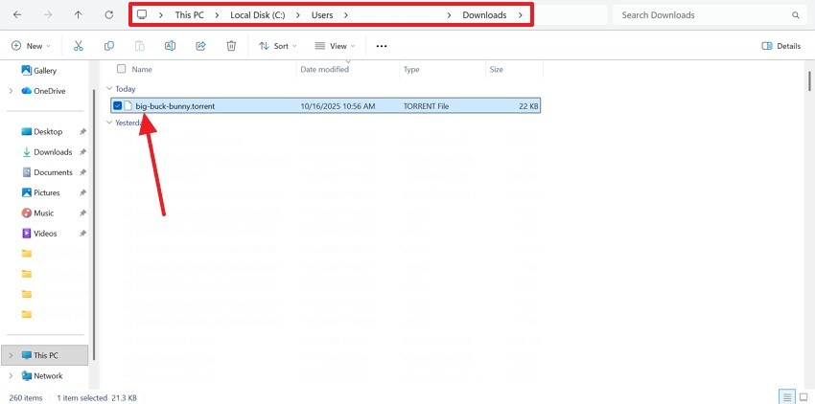Expand the Network tree node
The image size is (815, 404).
11,376
